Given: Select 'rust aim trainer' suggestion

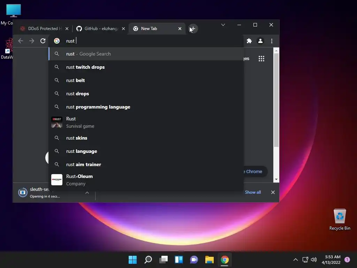Looking at the screenshot, I should coord(146,164).
